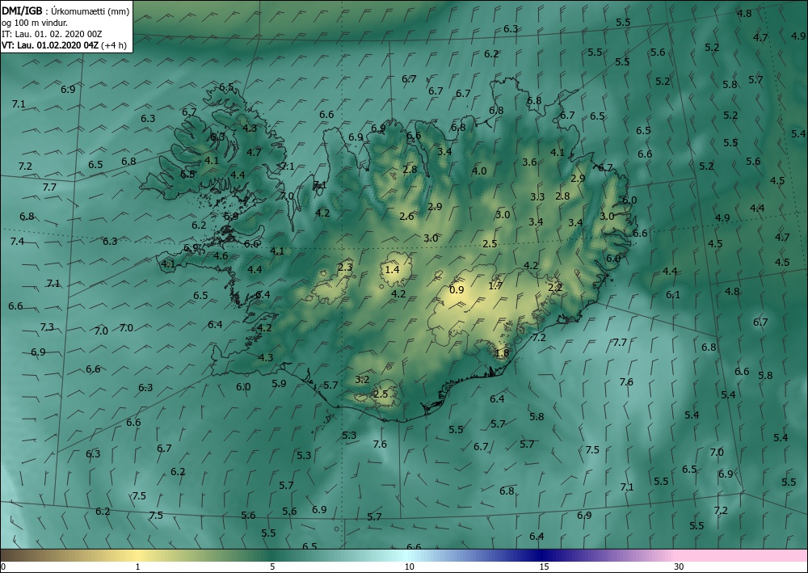Click the 7.3 value at the west edge
The height and width of the screenshot is (573, 808).
47,327
